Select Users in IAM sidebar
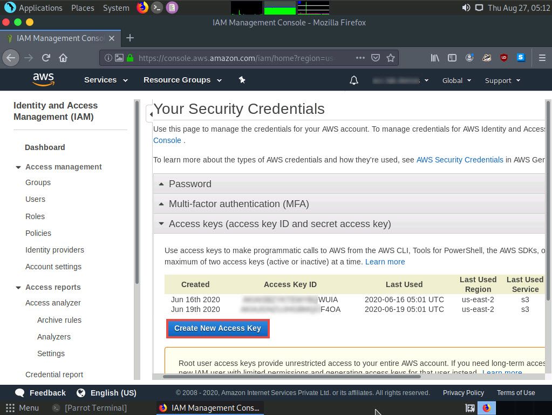 36,199
